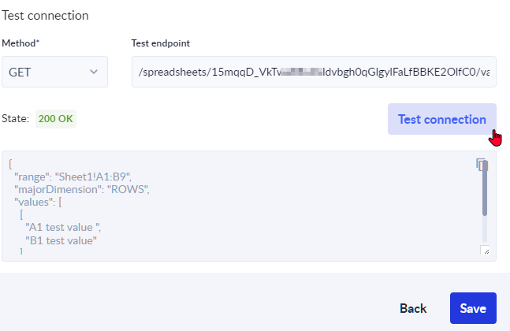Save the connection settings
Viewport: 510px width, 331px height.
coord(473,308)
